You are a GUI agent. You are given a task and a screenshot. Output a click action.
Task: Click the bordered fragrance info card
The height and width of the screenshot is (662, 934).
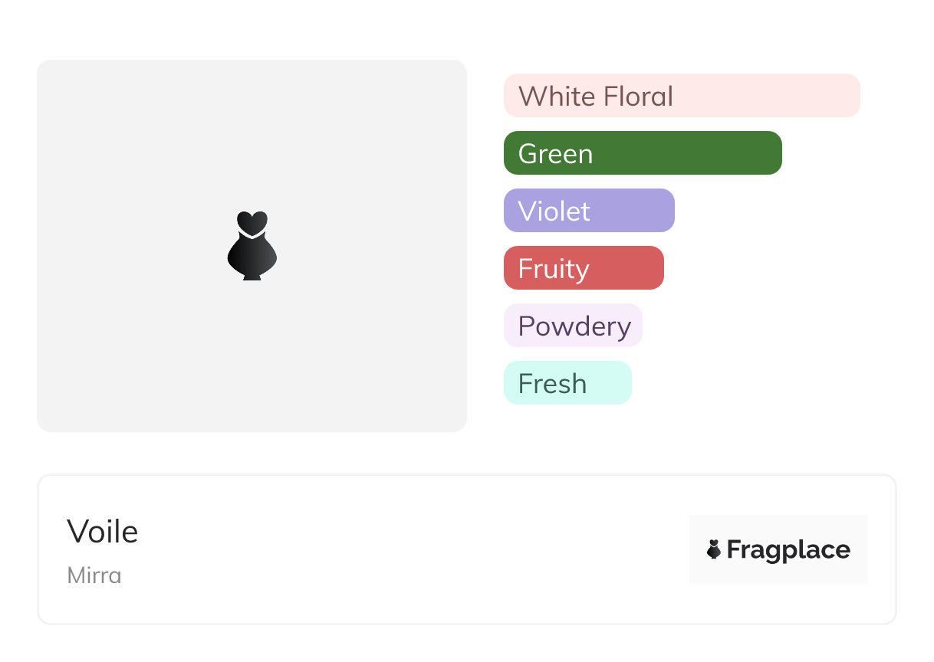coord(467,549)
